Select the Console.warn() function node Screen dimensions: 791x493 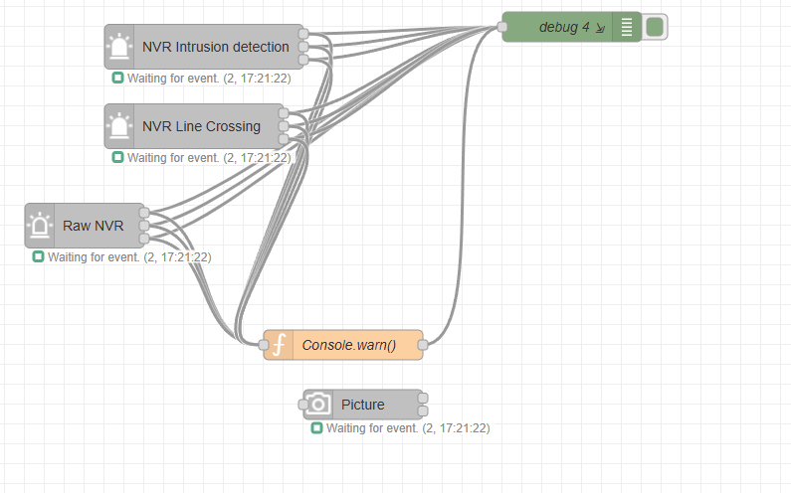[349, 345]
